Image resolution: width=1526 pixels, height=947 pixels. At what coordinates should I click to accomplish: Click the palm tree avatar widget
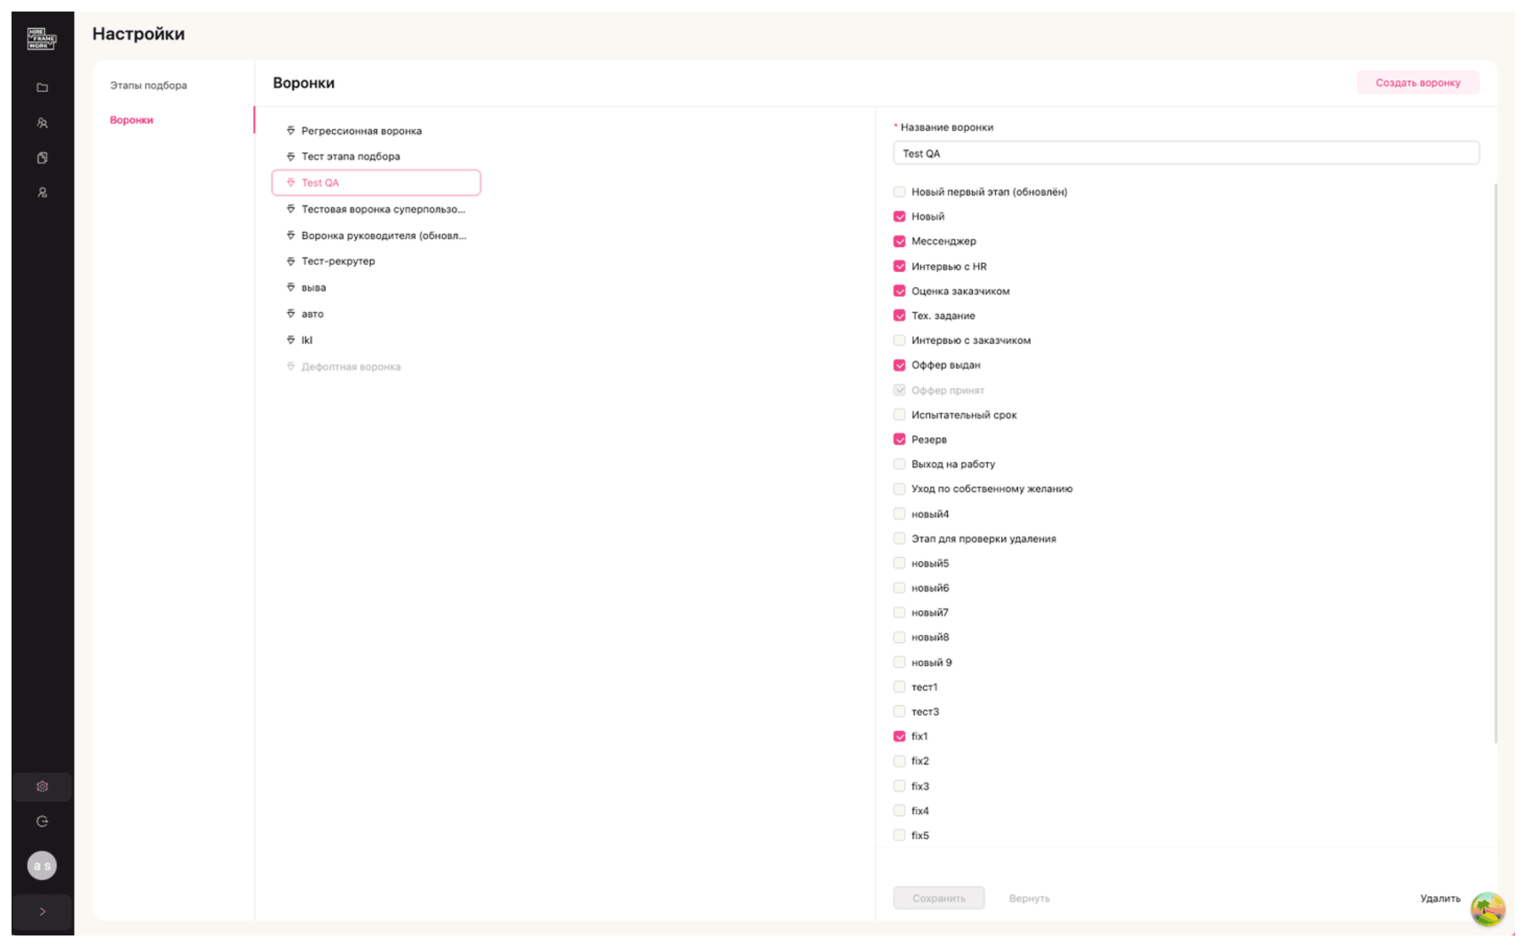[1487, 909]
